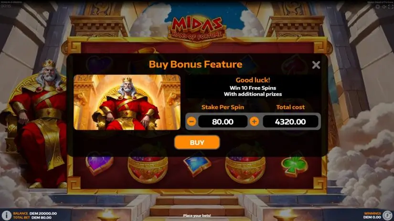Click the 4320.00 total cost field
This screenshot has width=394, height=221.
pos(290,121)
